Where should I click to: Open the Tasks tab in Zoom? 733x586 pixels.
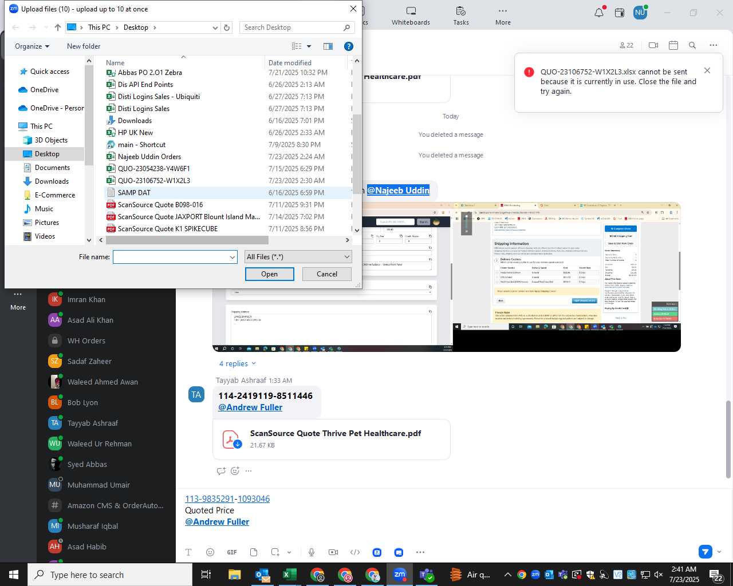[x=461, y=16]
